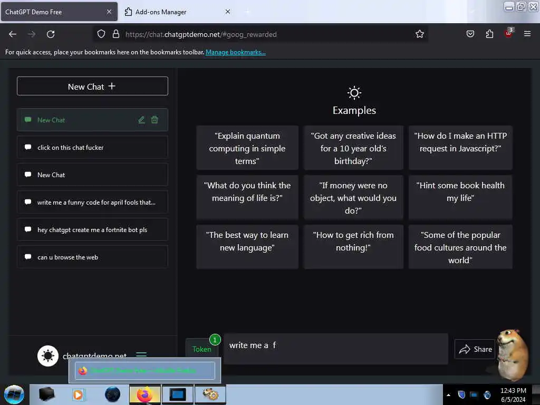The width and height of the screenshot is (540, 405).
Task: Click the padlock site info icon
Action: (116, 34)
